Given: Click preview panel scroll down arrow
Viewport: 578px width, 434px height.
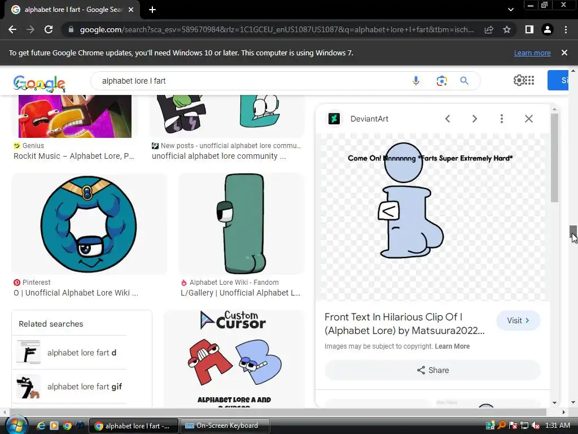Looking at the screenshot, I should pyautogui.click(x=554, y=402).
